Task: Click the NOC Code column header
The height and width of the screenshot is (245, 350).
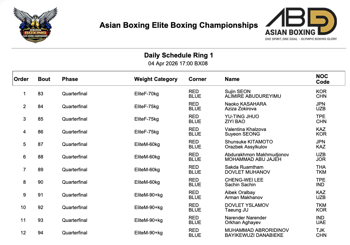Action: point(322,79)
